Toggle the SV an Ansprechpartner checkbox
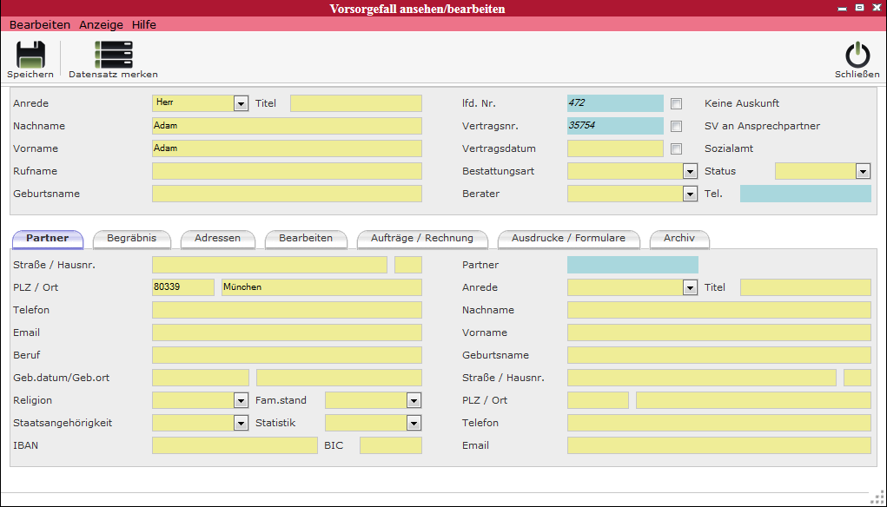This screenshot has height=507, width=887. pyautogui.click(x=677, y=126)
